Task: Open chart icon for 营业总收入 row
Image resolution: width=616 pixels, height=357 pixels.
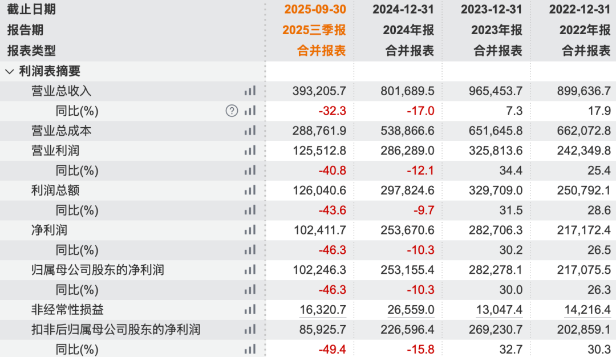Action: coord(250,91)
